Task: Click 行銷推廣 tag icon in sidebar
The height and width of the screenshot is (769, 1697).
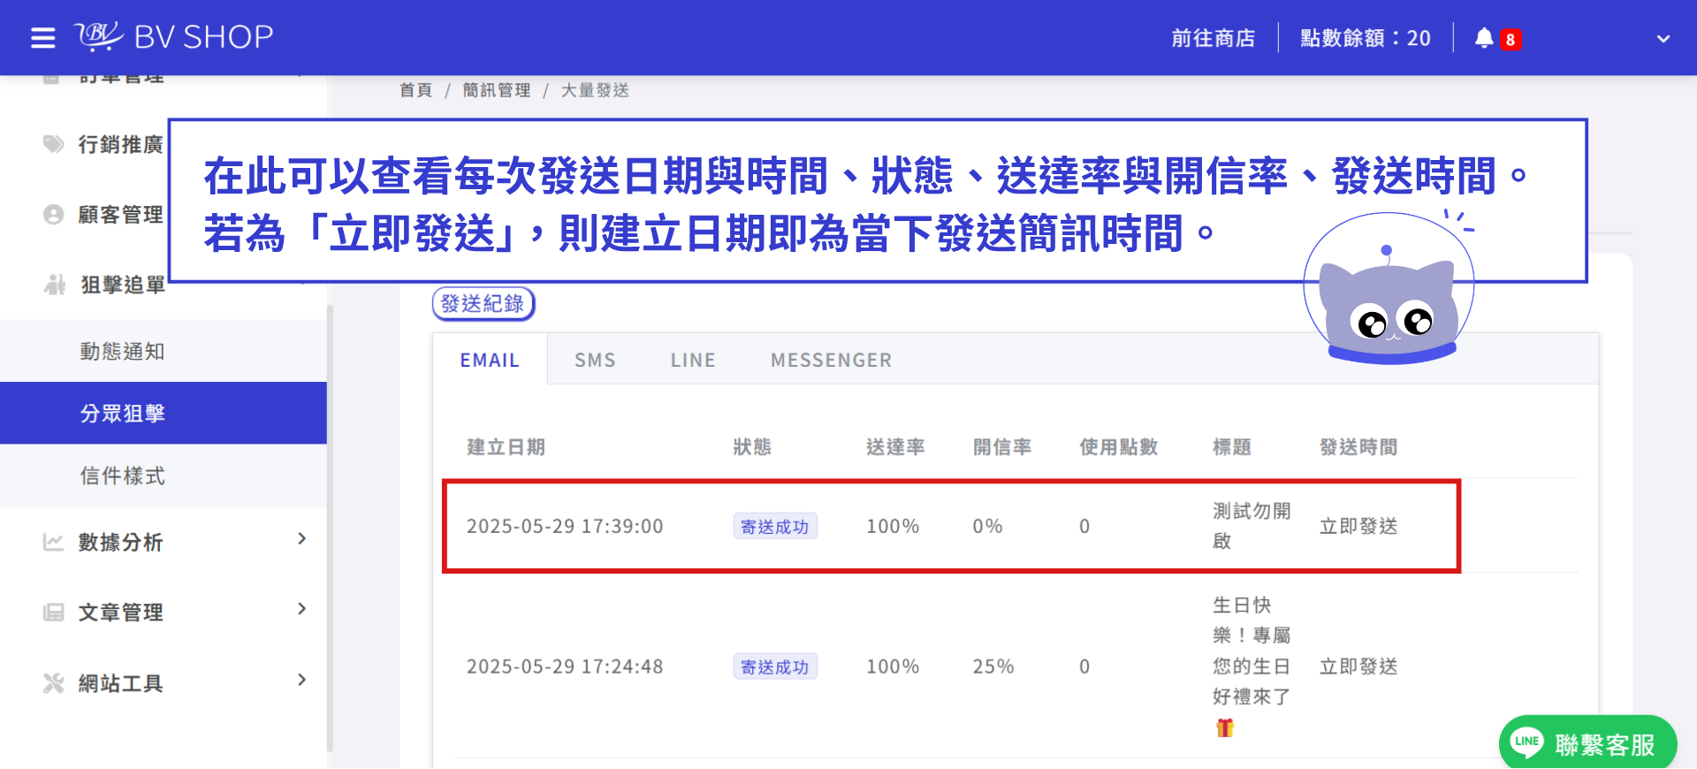Action: click(x=54, y=144)
